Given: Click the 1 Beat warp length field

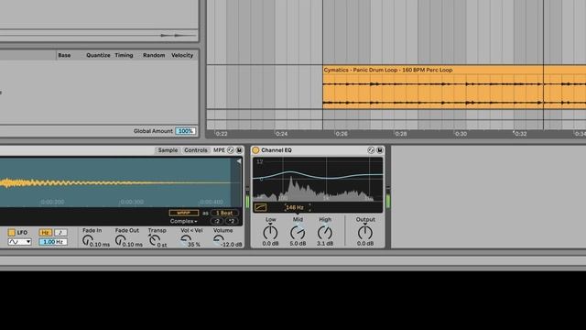Looking at the screenshot, I should point(224,213).
